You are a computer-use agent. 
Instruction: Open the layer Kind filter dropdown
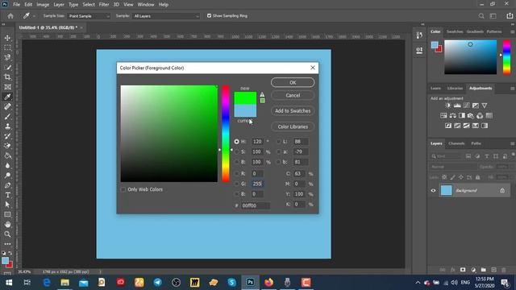click(x=446, y=156)
